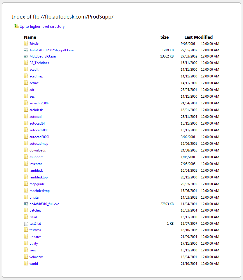Go up to higher level directory link
This screenshot has width=243, height=280.
tap(42, 26)
